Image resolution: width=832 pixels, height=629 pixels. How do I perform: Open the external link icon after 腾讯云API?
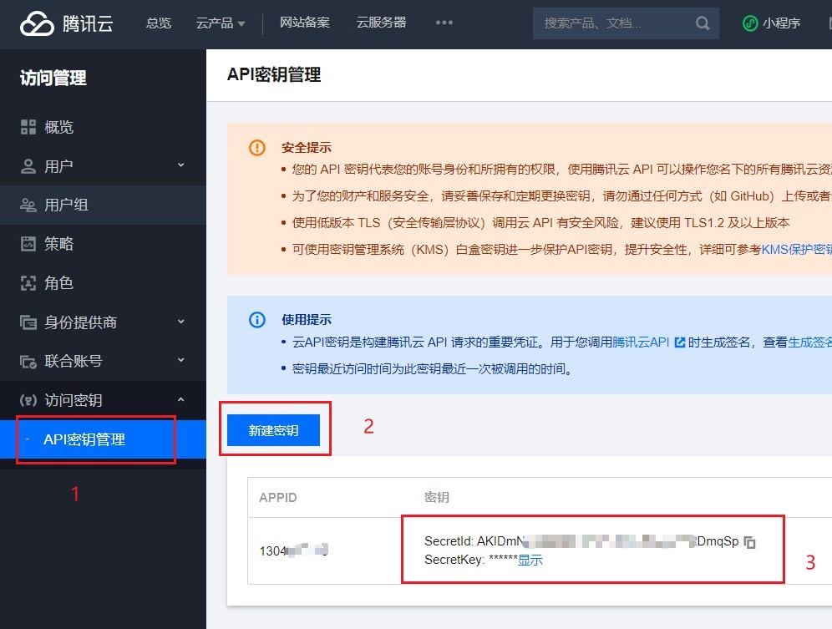[679, 342]
